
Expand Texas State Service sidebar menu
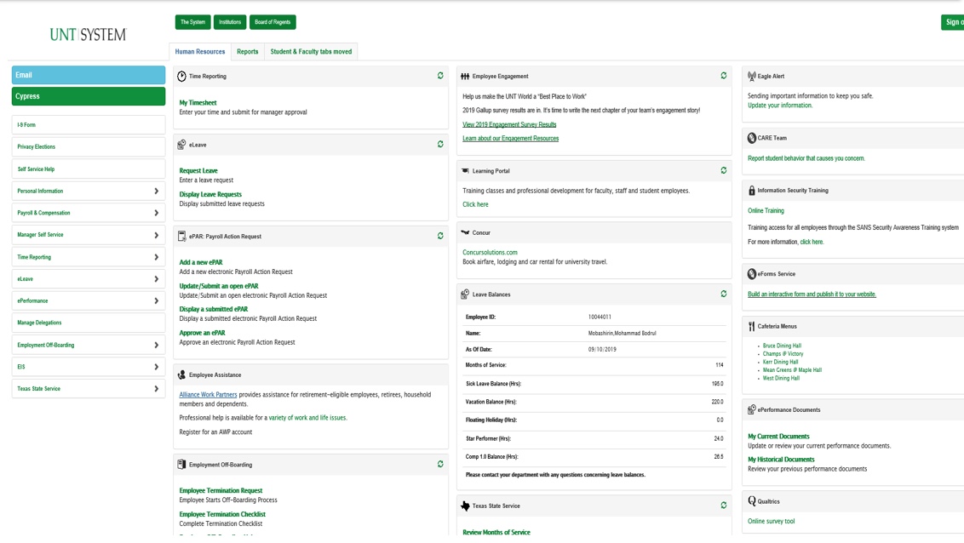(156, 388)
